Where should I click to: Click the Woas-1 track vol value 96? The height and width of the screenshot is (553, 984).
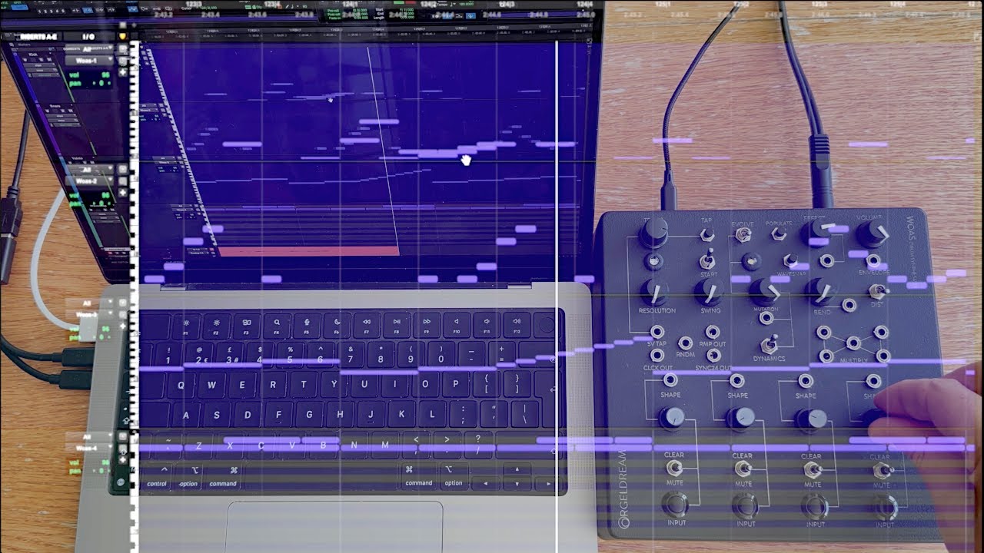(x=104, y=75)
